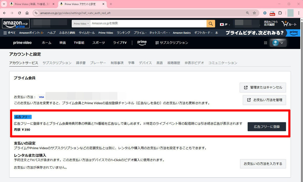This screenshot has width=303, height=182.
Task: Go to the Amazon.co.jp prime logo
Action: pos(16,24)
